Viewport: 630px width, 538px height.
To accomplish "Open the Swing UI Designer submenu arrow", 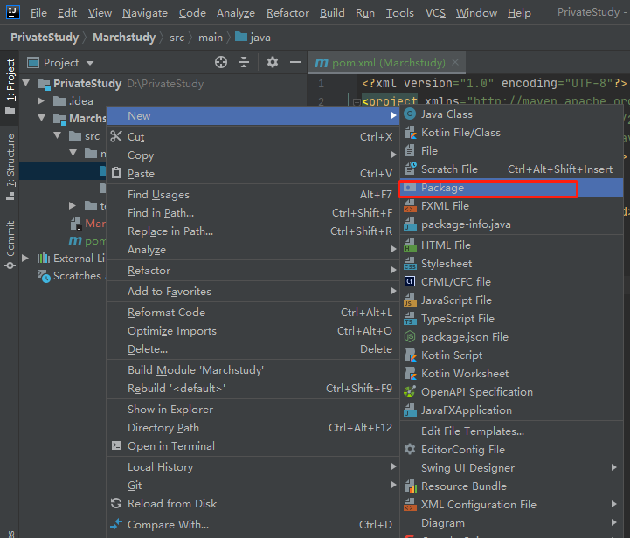I will pos(614,467).
